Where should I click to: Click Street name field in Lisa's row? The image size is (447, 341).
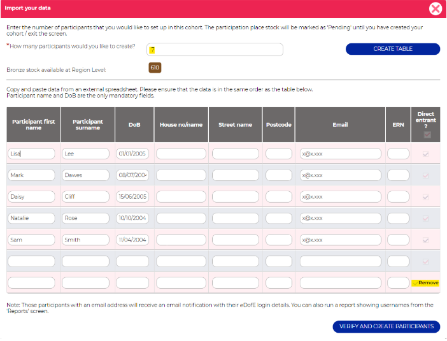click(x=235, y=154)
